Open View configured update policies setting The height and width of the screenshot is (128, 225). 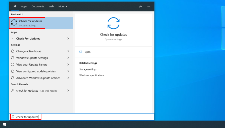36,71
